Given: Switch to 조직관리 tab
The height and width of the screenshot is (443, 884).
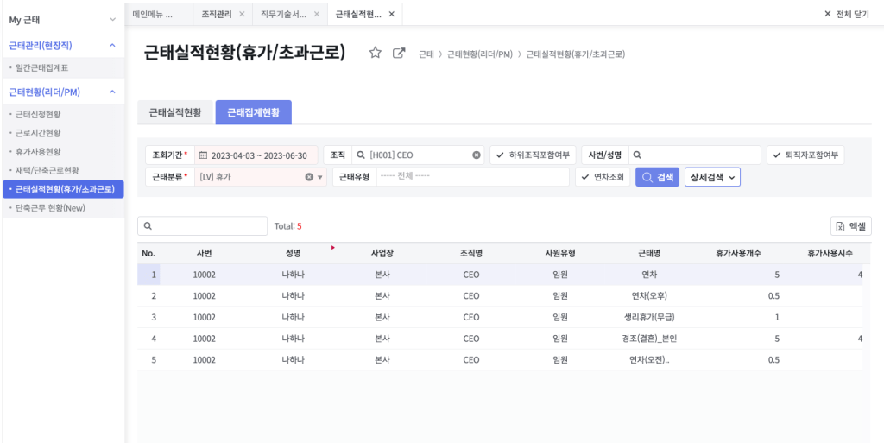Looking at the screenshot, I should [217, 14].
